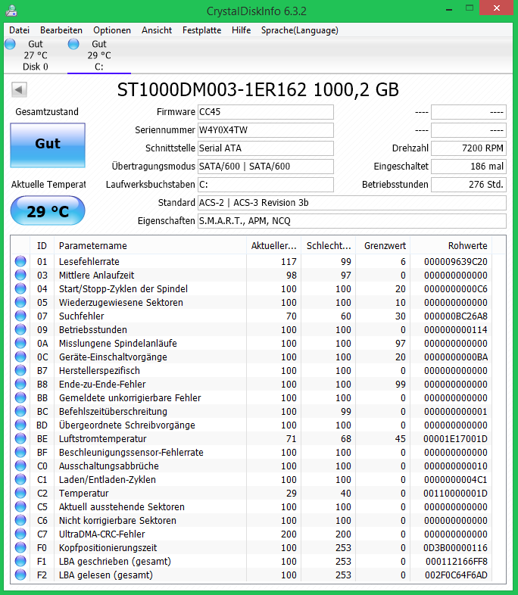Click status orb for Gemeldete unkorrigierbare Fehler
This screenshot has width=518, height=595.
tap(20, 397)
